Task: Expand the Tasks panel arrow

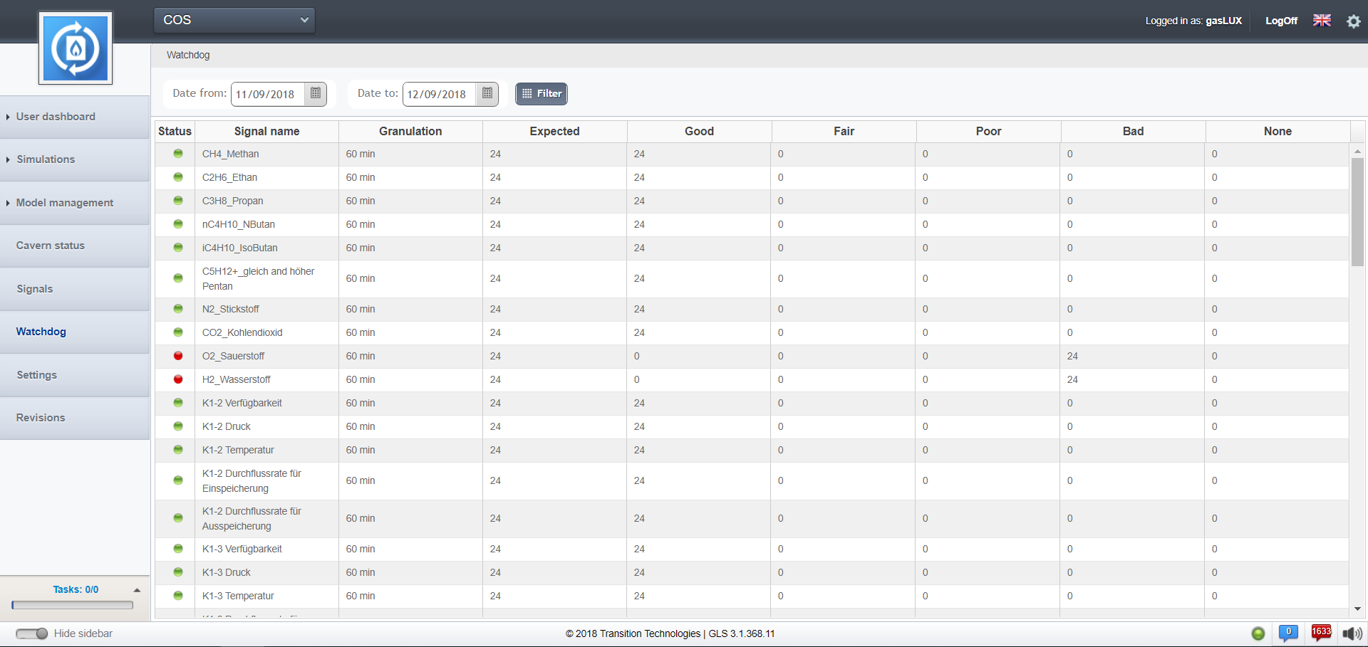Action: tap(137, 590)
